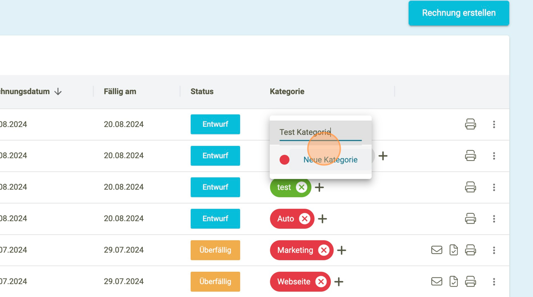This screenshot has height=297, width=533.
Task: Click Entwurf status of the test row
Action: (215, 187)
